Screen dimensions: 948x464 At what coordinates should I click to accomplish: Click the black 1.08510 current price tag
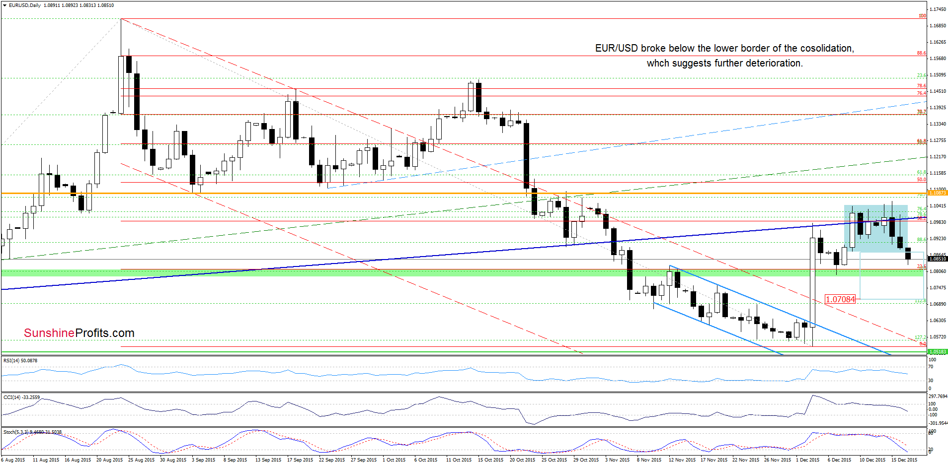(x=938, y=259)
